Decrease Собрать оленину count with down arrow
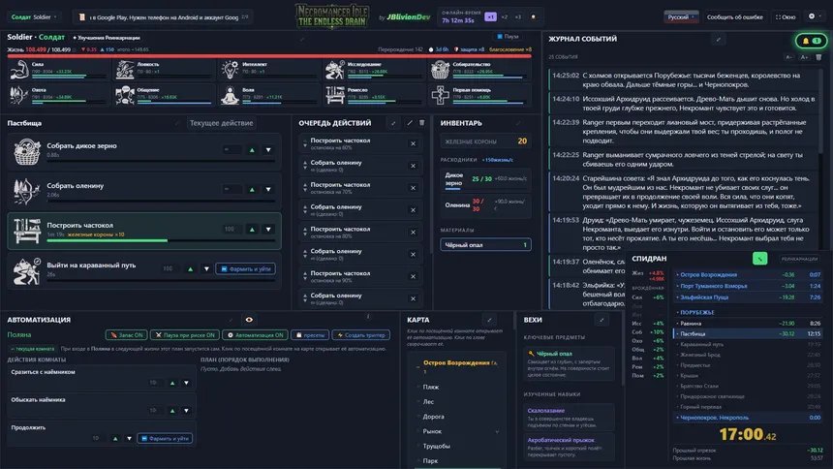833x469 pixels. tap(268, 189)
